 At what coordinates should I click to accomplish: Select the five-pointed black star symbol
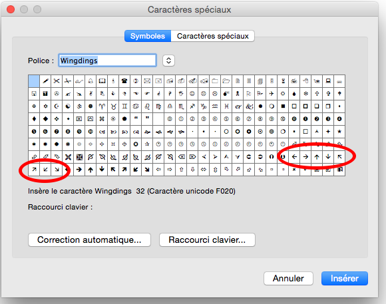click(339, 132)
